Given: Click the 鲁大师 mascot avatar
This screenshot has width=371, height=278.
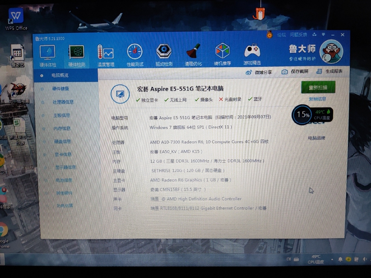Looking at the screenshot, I should click(x=331, y=51).
